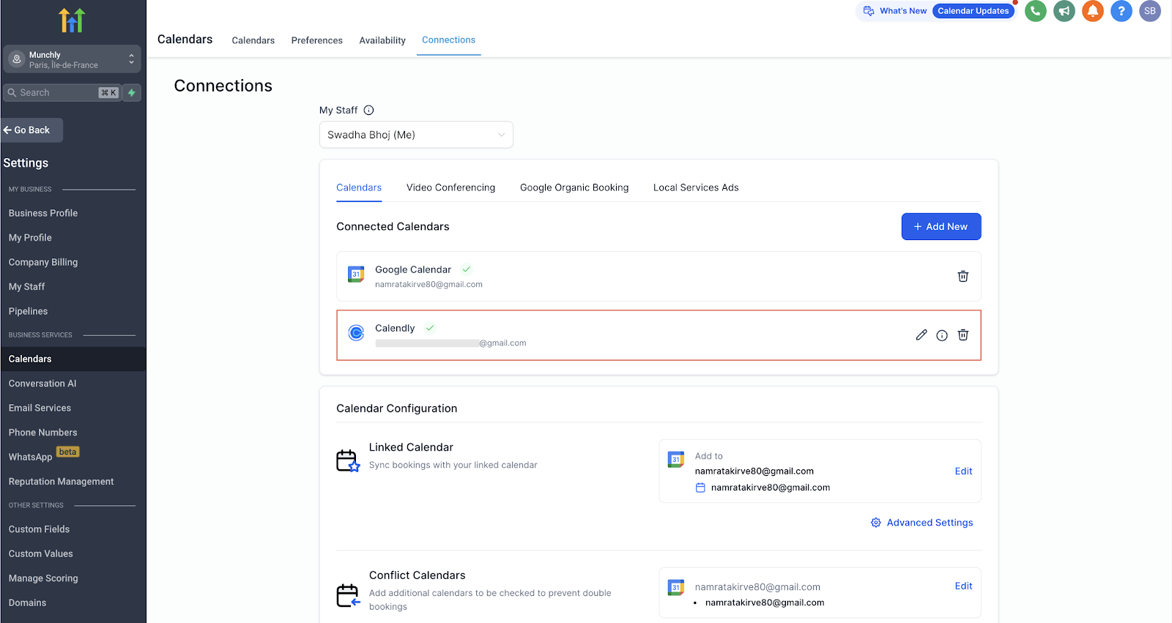Viewport: 1172px width, 623px height.
Task: Open Advanced Settings link
Action: click(x=921, y=523)
